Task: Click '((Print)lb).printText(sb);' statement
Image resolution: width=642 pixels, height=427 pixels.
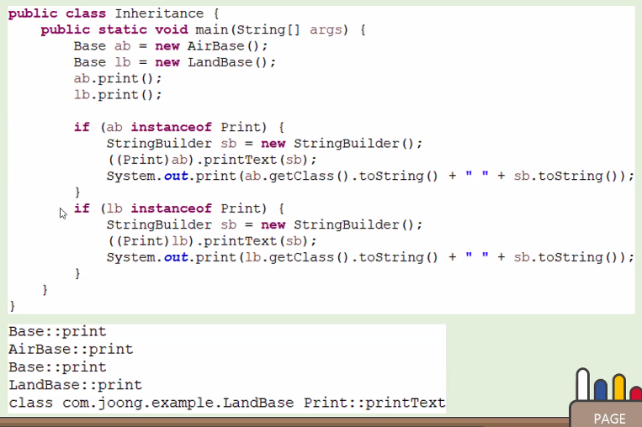Action: [212, 241]
